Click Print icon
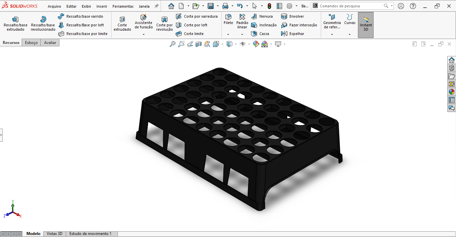 [x=225, y=6]
